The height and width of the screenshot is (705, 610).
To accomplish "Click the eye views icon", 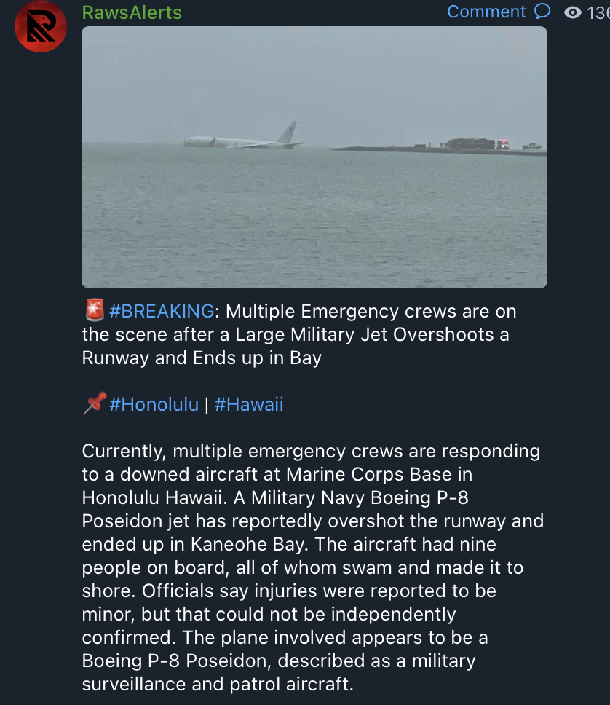I will tap(573, 12).
